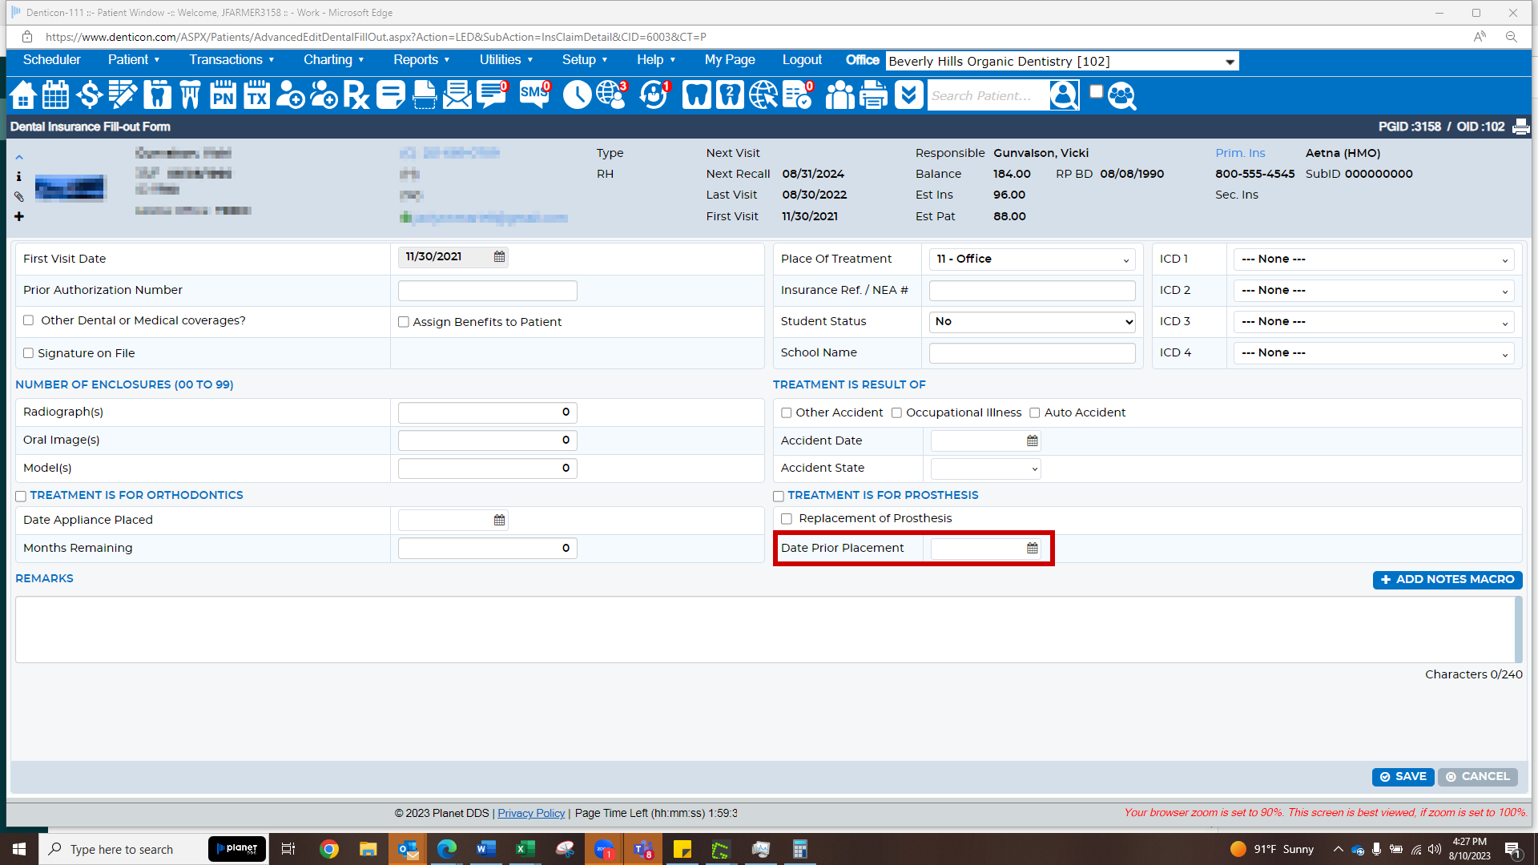The image size is (1538, 865).
Task: Open Student Status dropdown
Action: coord(1032,322)
